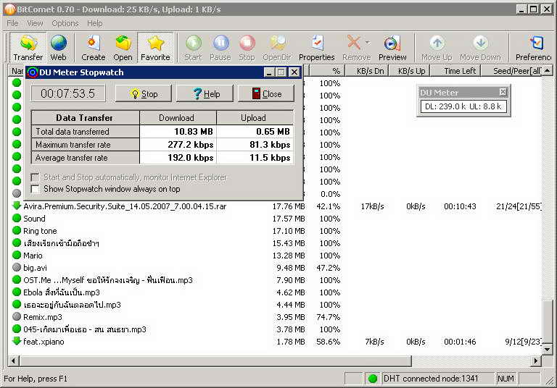This screenshot has height=388, width=557.
Task: Sort by Time Left column header
Action: coord(455,71)
